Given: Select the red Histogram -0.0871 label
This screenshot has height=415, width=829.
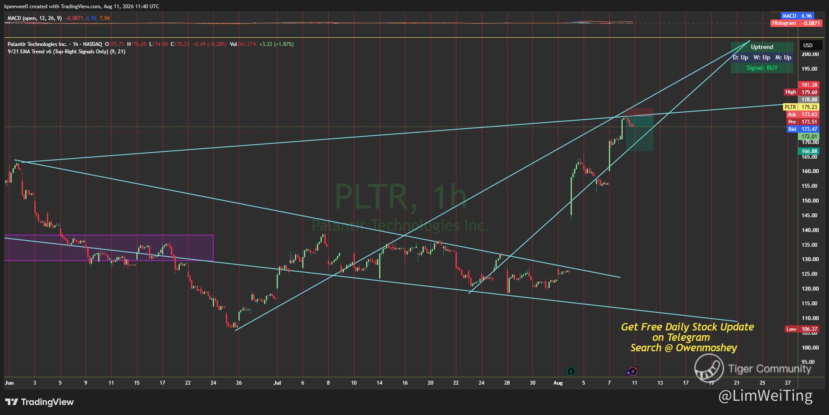Looking at the screenshot, I should (x=796, y=23).
